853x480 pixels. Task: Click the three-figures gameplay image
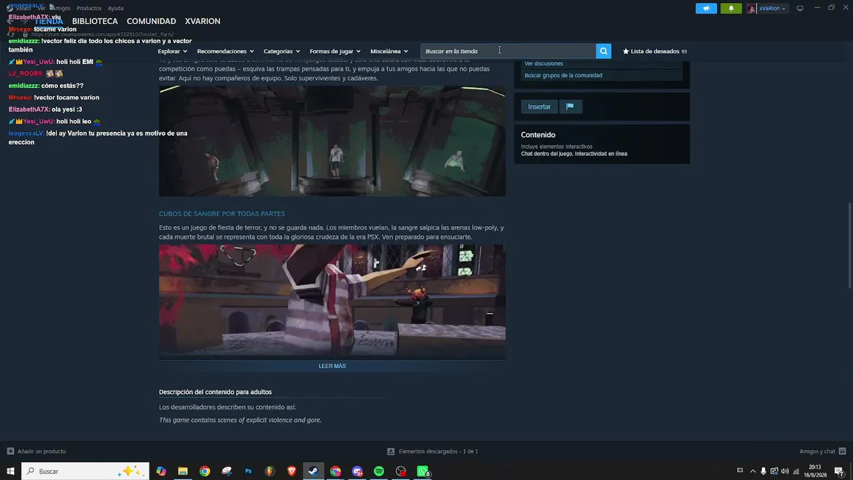332,141
